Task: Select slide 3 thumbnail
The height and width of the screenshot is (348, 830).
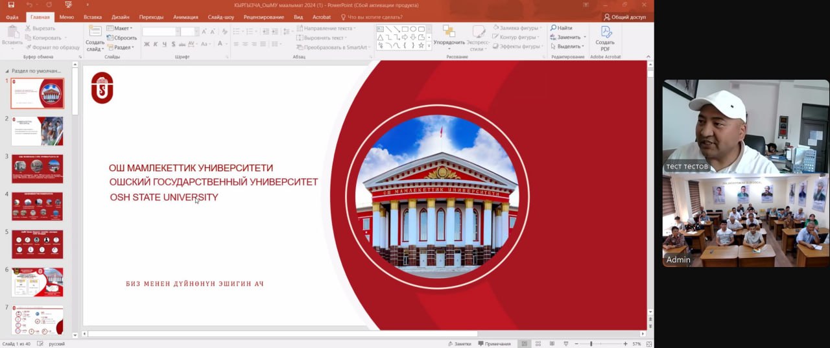Action: click(37, 168)
